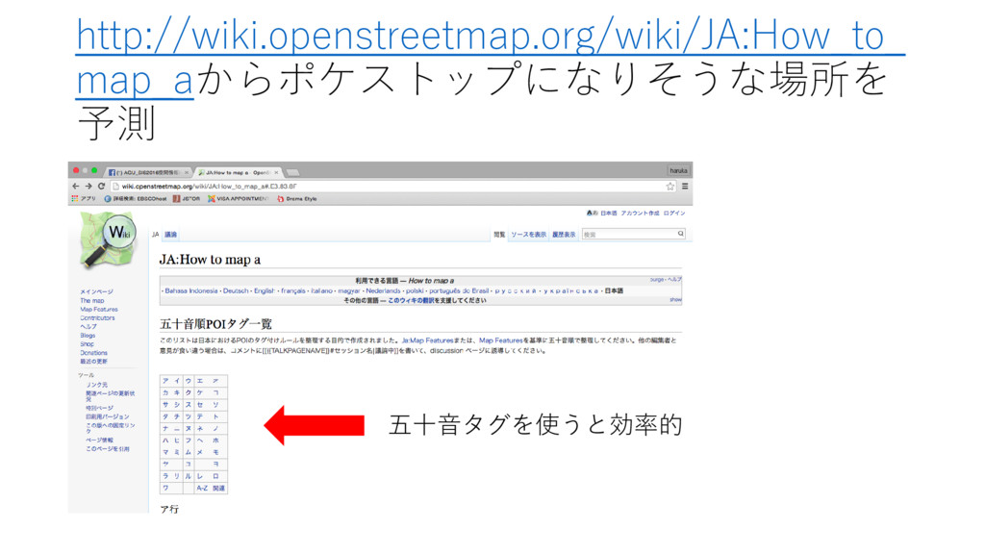The image size is (985, 554).
Task: Click 特別ページ in tools sidebar
Action: click(99, 408)
